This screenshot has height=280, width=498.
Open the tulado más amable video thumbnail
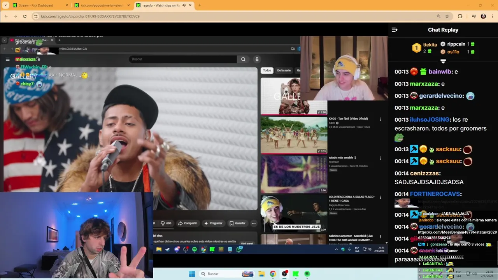(x=294, y=174)
